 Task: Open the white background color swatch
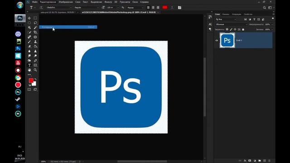[34, 84]
